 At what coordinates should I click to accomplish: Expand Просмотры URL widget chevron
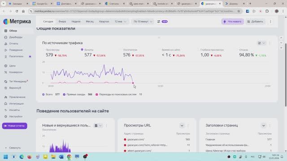point(182,126)
